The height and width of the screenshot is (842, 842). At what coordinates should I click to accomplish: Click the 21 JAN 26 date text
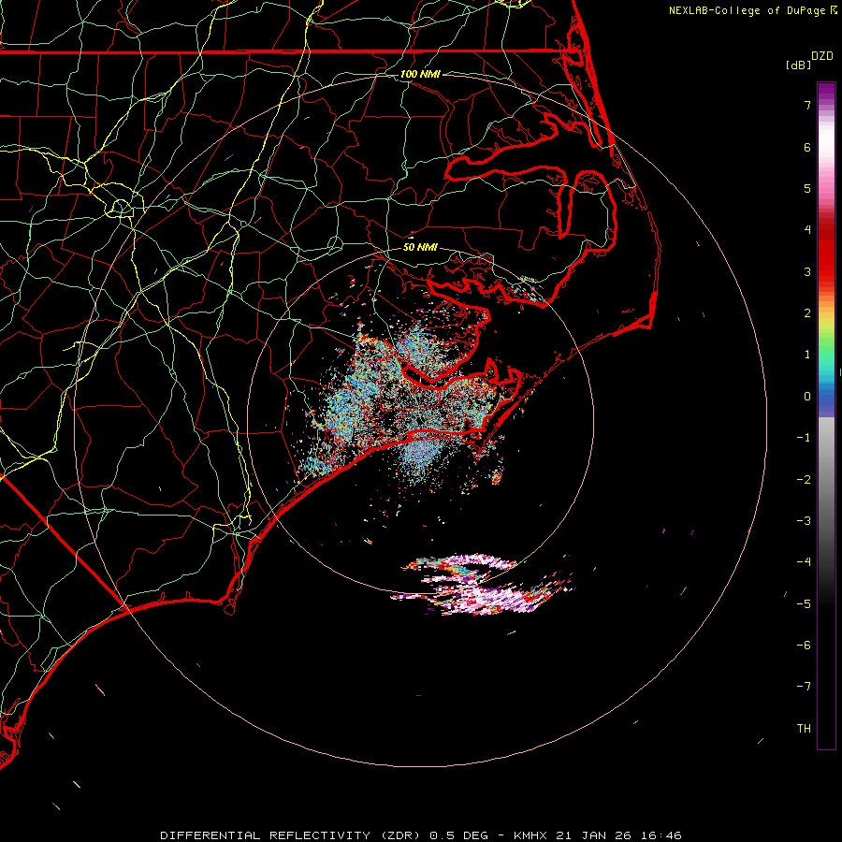[x=593, y=835]
